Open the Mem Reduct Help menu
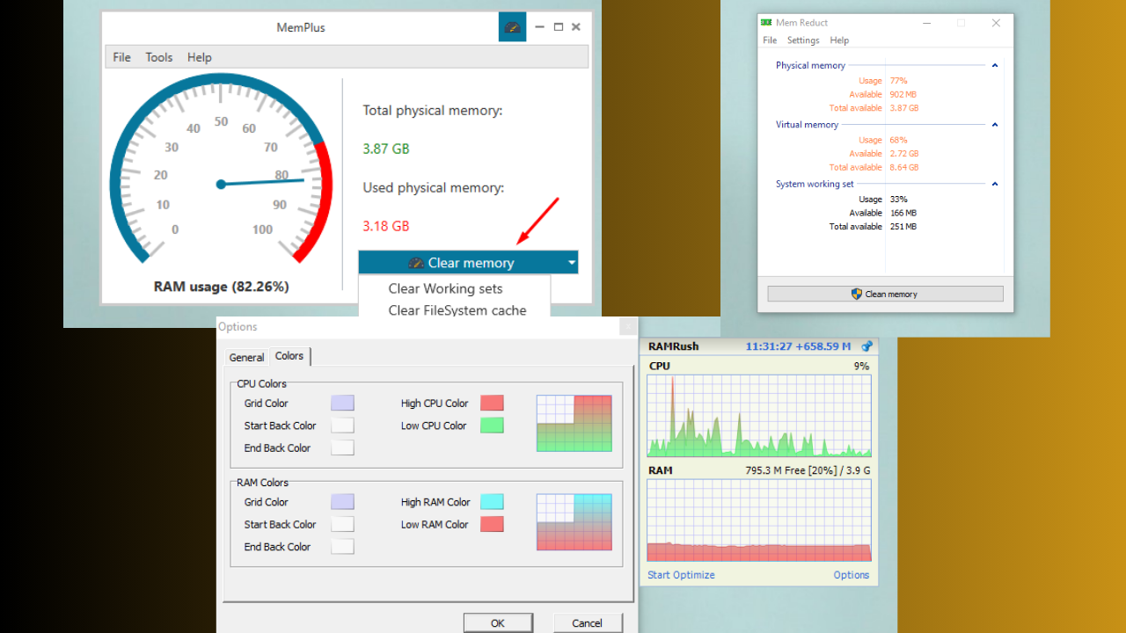1126x633 pixels. pyautogui.click(x=840, y=40)
